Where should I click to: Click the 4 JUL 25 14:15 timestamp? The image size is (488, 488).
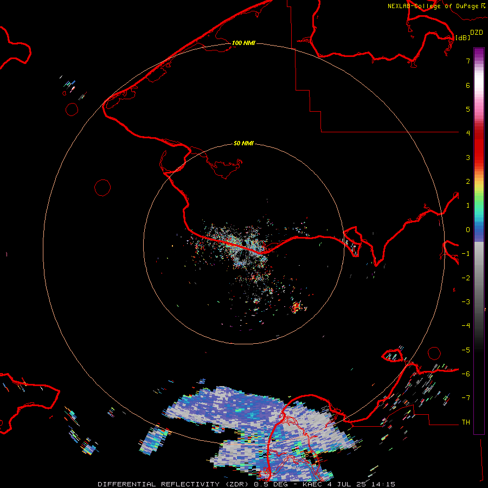(x=361, y=484)
